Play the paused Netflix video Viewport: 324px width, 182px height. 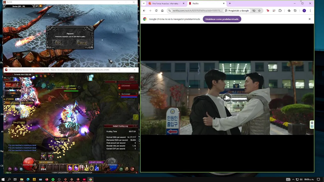(x=227, y=98)
